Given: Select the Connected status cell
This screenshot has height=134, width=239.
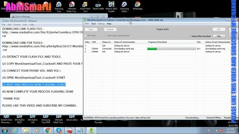Looking at the screenshot, I should coord(107,49).
